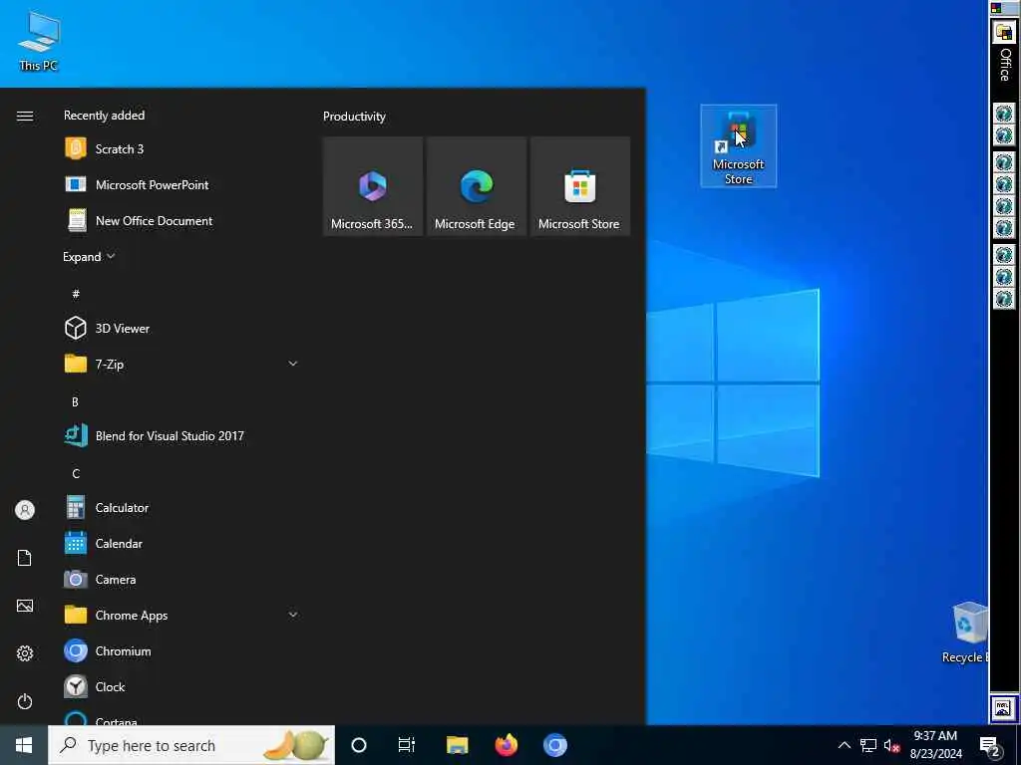The height and width of the screenshot is (765, 1021).
Task: Open the user account icon in Start
Action: pyautogui.click(x=25, y=510)
